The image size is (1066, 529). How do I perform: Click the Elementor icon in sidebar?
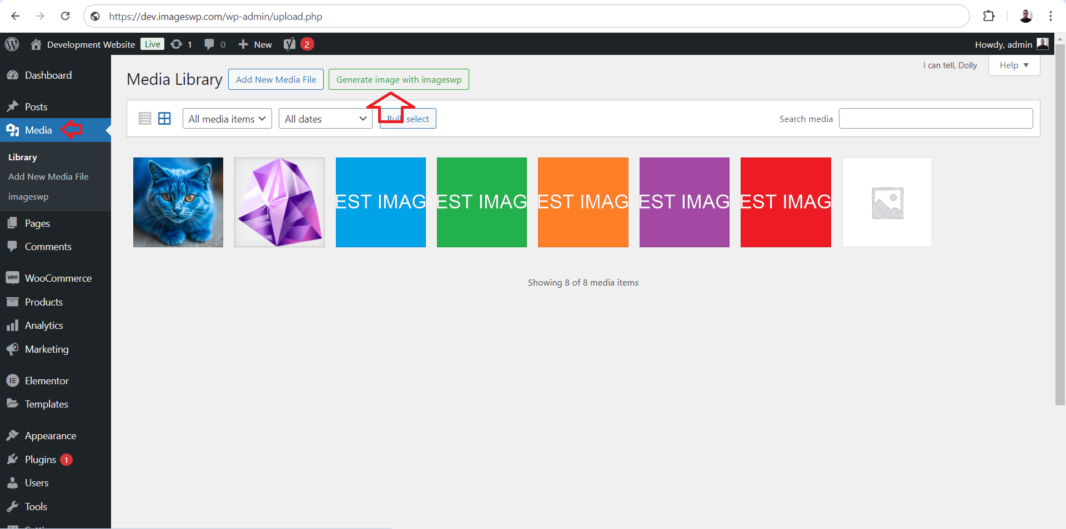pyautogui.click(x=13, y=380)
